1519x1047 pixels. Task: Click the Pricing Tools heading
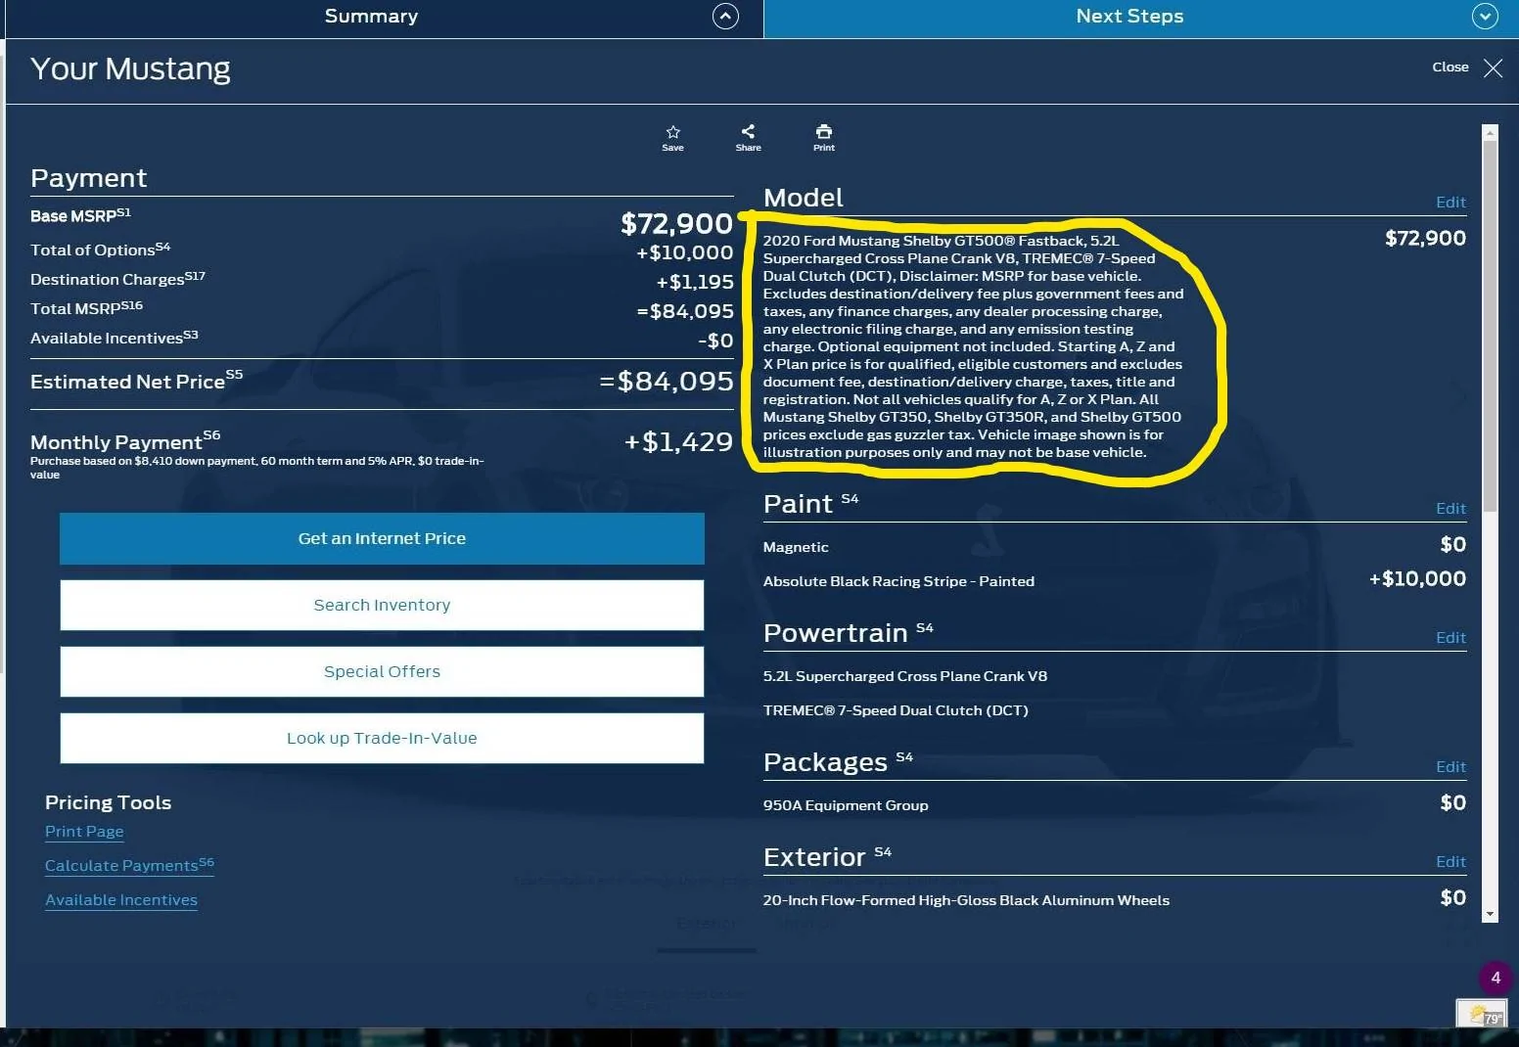click(x=108, y=802)
